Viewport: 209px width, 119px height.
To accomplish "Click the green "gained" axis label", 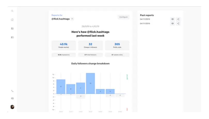I will (x=127, y=77).
